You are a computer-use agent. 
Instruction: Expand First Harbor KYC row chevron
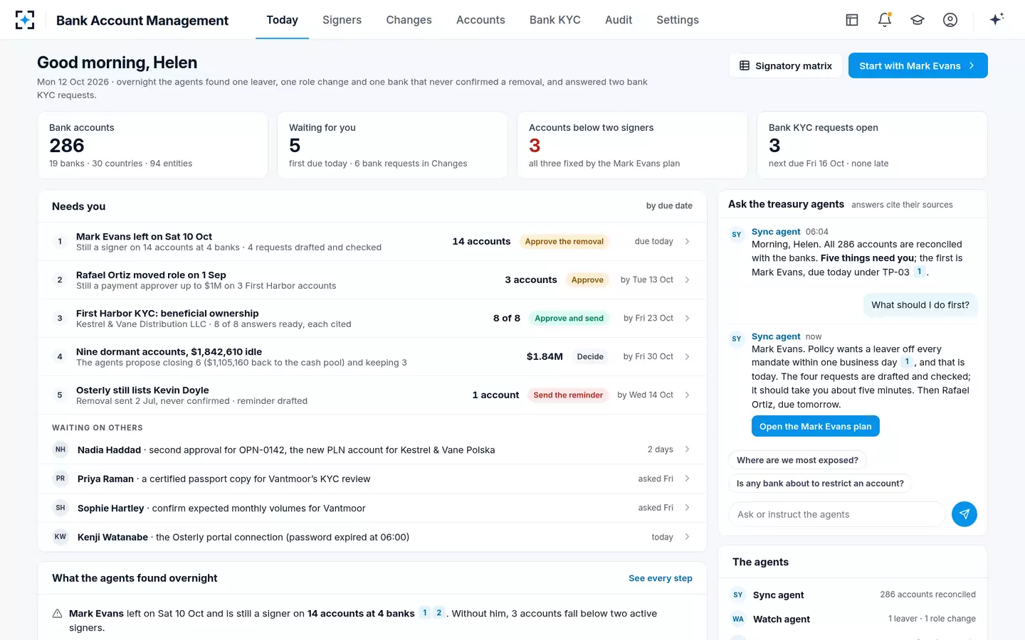pyautogui.click(x=687, y=319)
